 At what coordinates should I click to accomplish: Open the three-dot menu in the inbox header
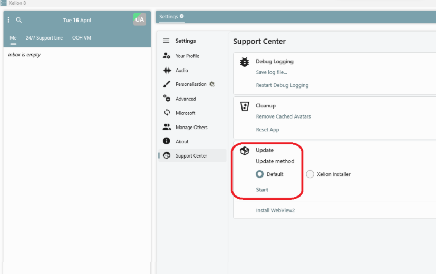(8, 19)
